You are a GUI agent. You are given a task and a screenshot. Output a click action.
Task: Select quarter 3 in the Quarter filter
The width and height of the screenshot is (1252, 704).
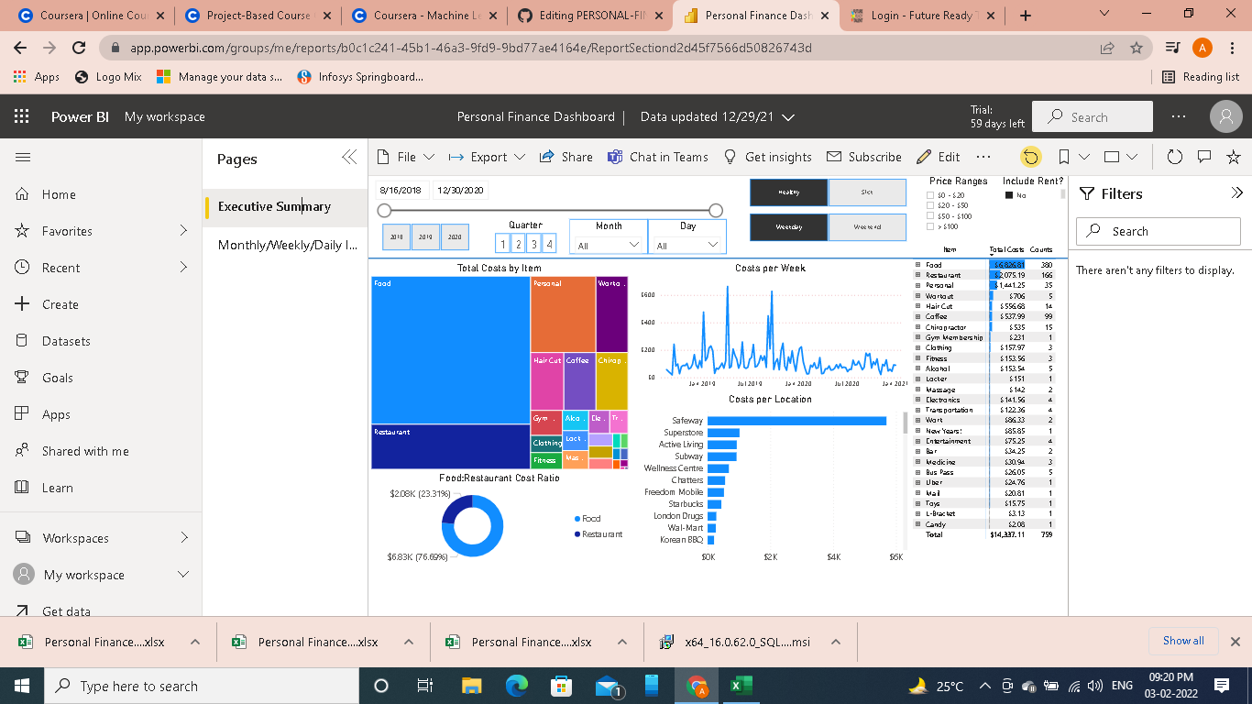click(x=534, y=243)
